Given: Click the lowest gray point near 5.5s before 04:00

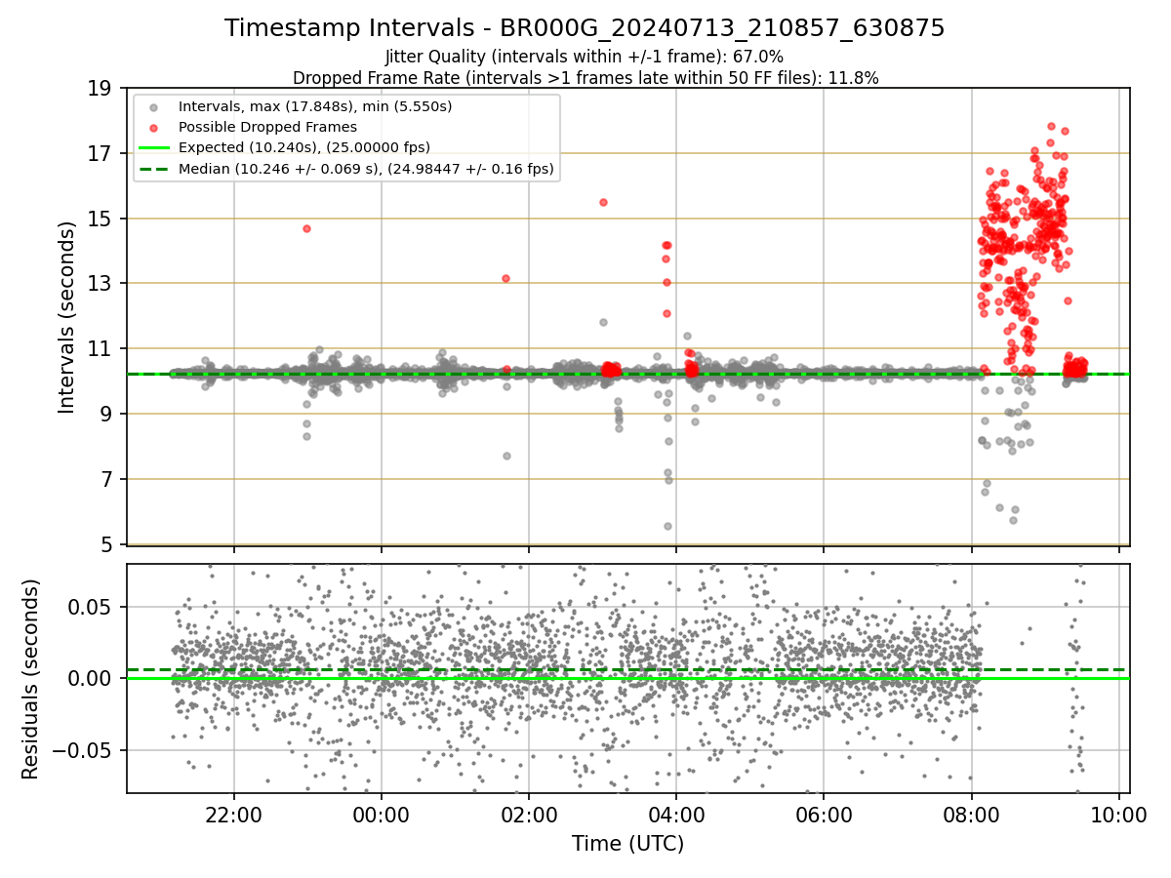Looking at the screenshot, I should click(668, 526).
